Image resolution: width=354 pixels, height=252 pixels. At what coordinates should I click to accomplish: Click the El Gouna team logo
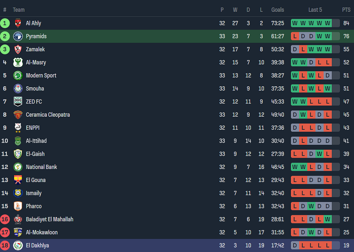[18, 180]
